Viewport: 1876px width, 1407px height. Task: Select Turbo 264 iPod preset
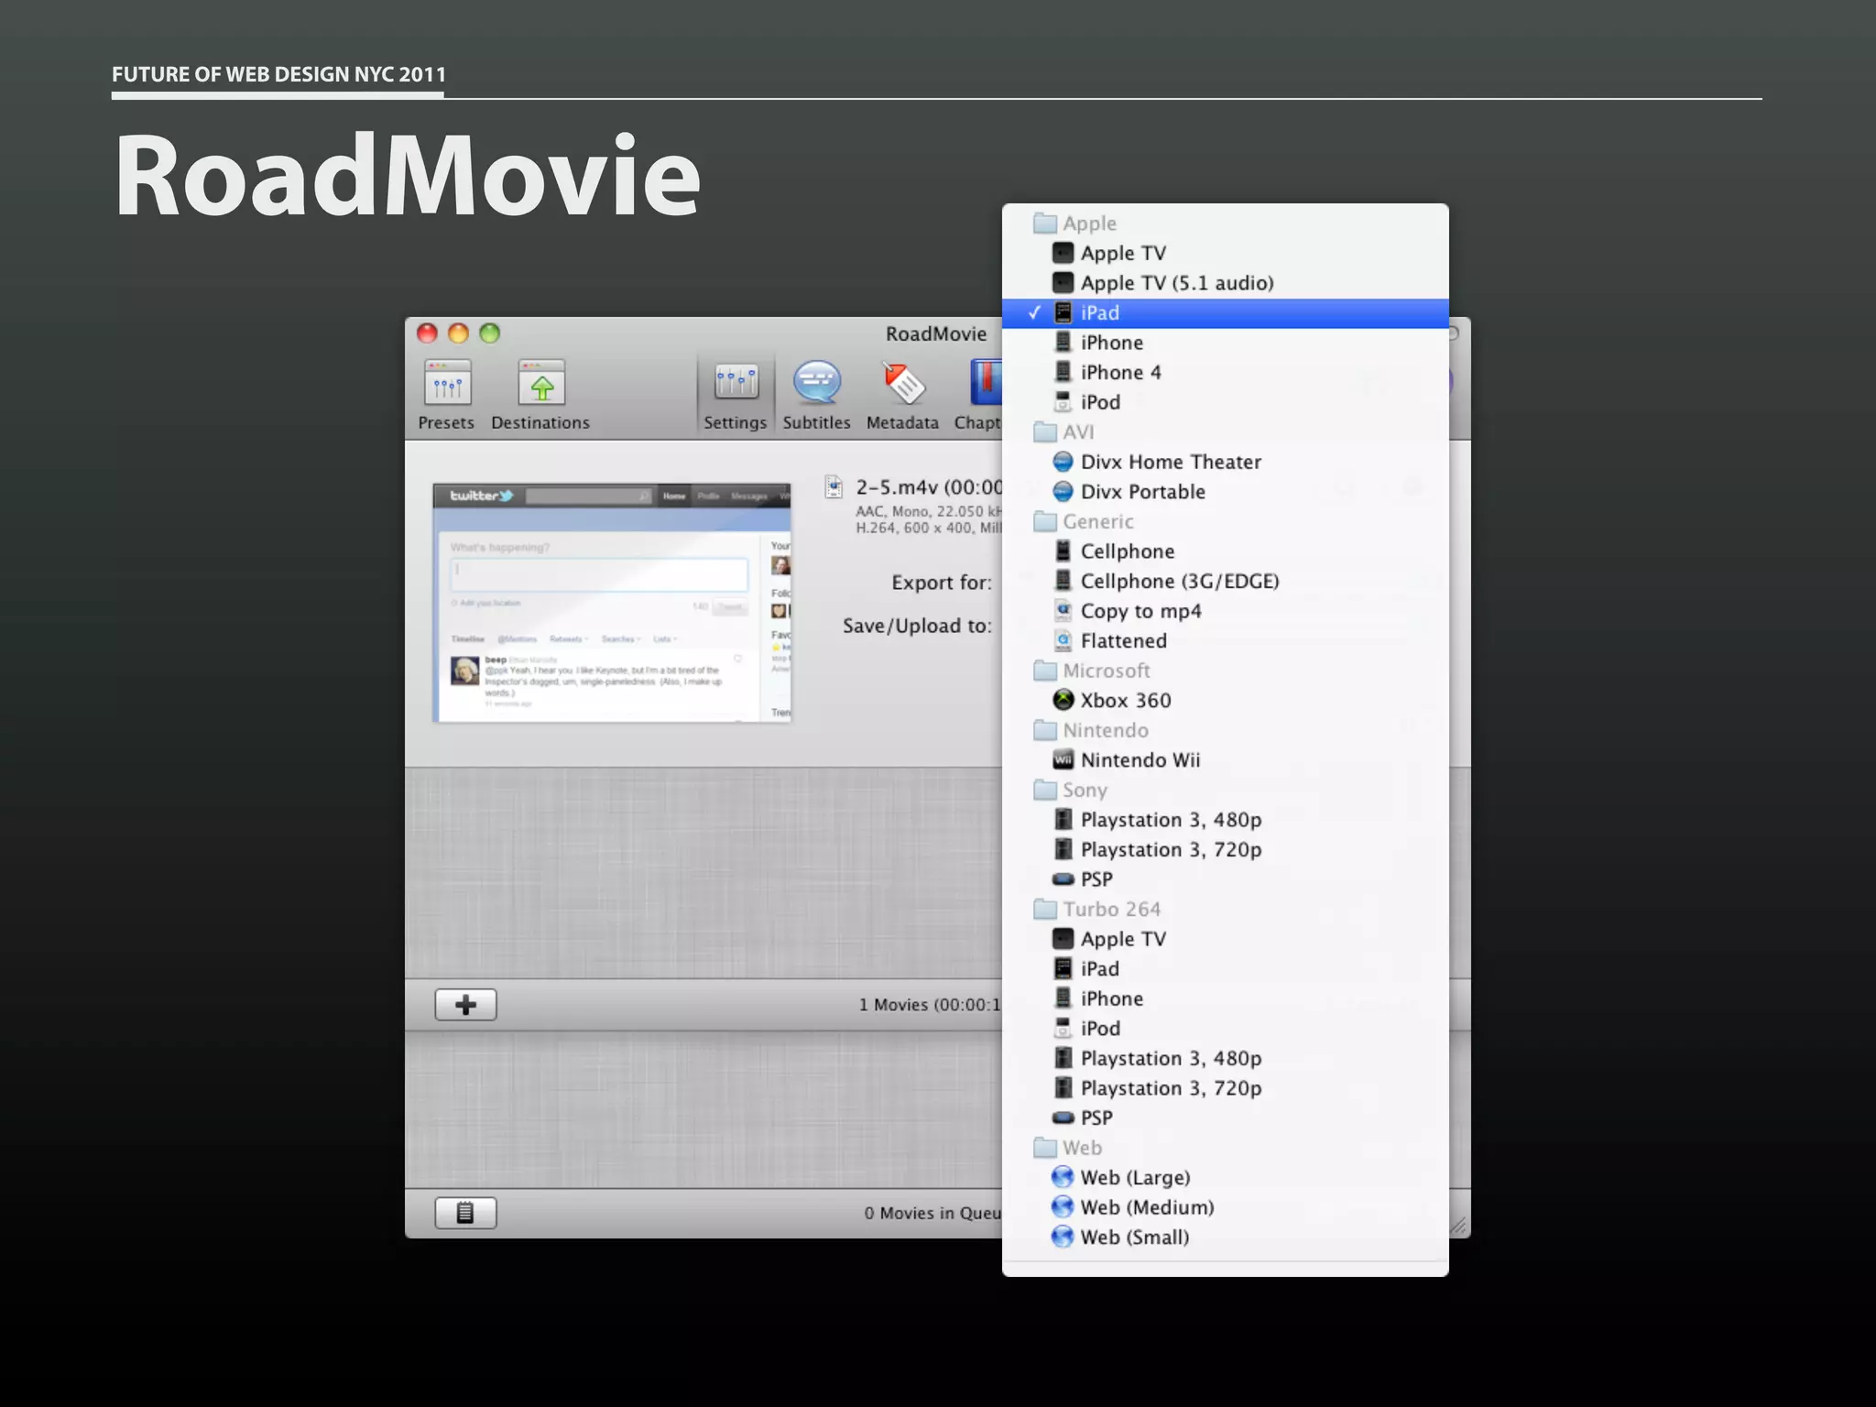1100,1029
